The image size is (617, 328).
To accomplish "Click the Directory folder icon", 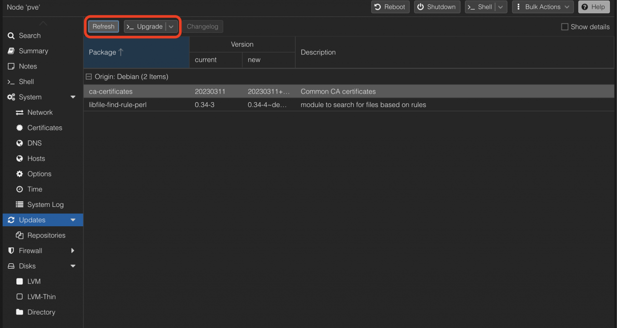I will pyautogui.click(x=20, y=312).
